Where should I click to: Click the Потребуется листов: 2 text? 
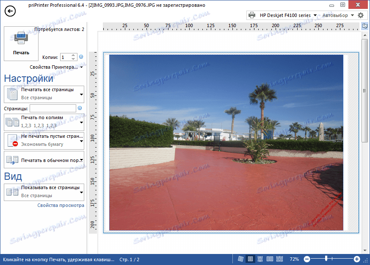pos(59,29)
